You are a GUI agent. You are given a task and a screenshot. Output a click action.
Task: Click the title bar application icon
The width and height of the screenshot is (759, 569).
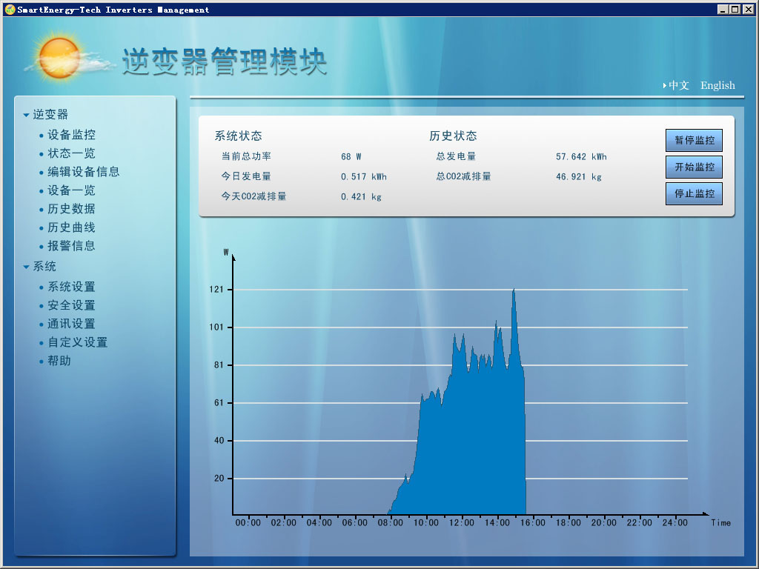pos(9,10)
